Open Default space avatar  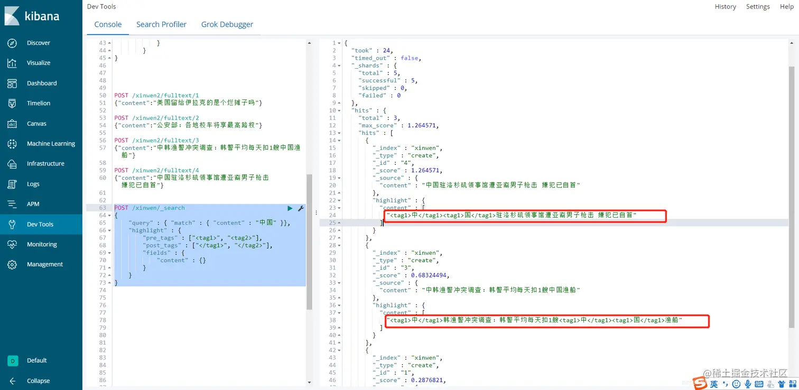[12, 360]
